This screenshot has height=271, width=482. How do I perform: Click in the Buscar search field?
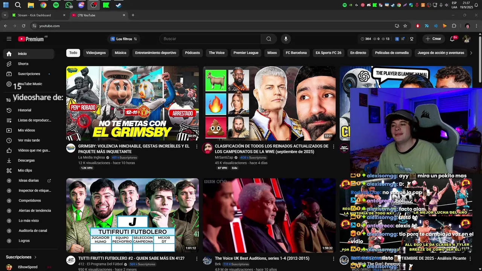[211, 39]
